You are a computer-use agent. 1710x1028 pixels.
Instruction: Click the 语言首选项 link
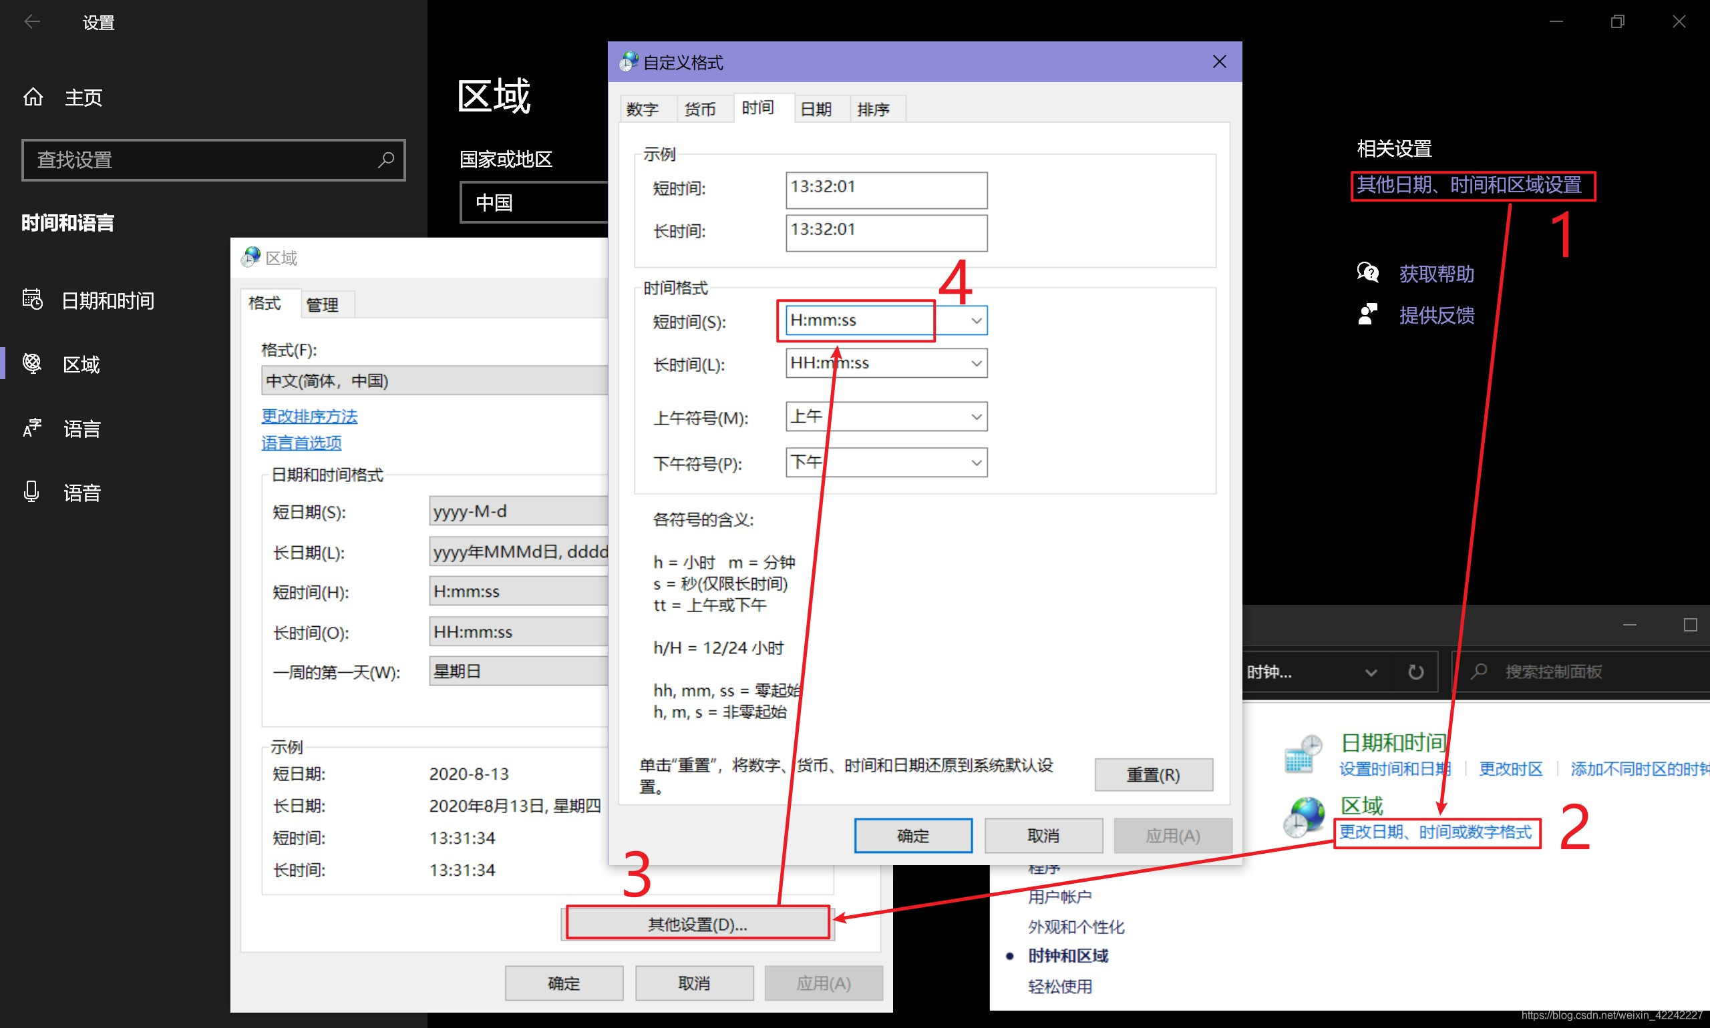pyautogui.click(x=301, y=443)
